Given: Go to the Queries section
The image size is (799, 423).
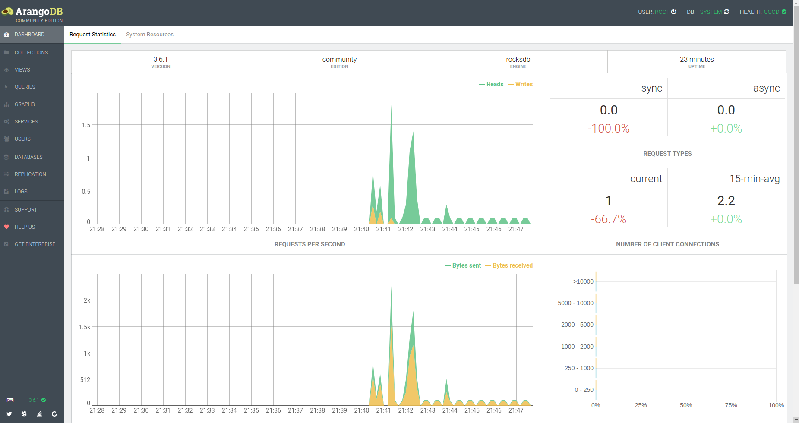Looking at the screenshot, I should pyautogui.click(x=25, y=87).
